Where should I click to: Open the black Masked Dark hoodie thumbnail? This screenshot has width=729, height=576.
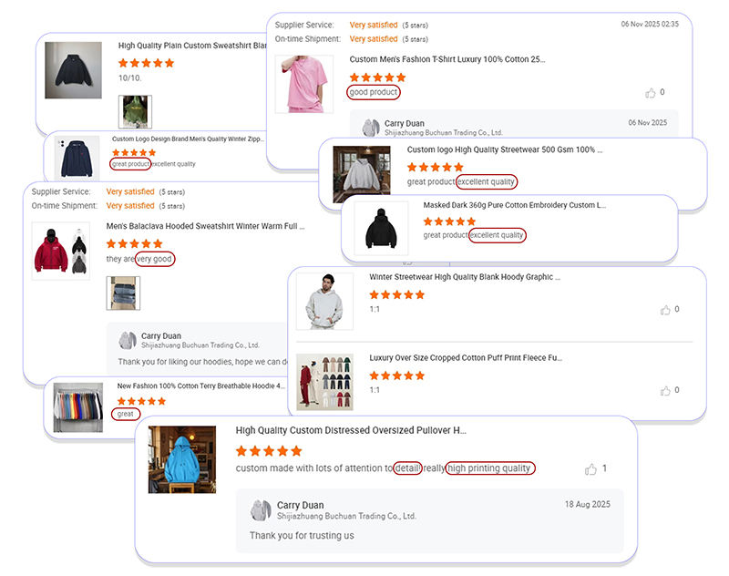pos(375,227)
